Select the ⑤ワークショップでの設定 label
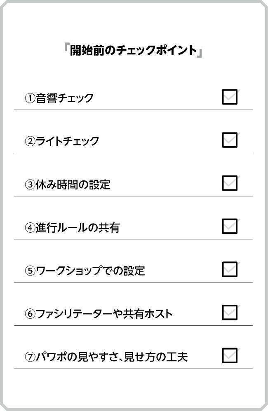The height and width of the screenshot is (411, 268). (85, 271)
